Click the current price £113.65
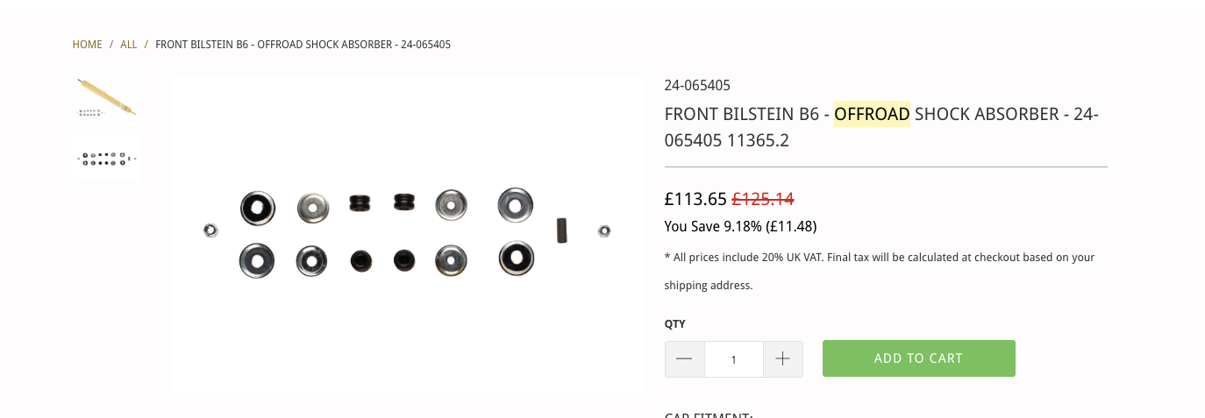1205x418 pixels. coord(695,199)
